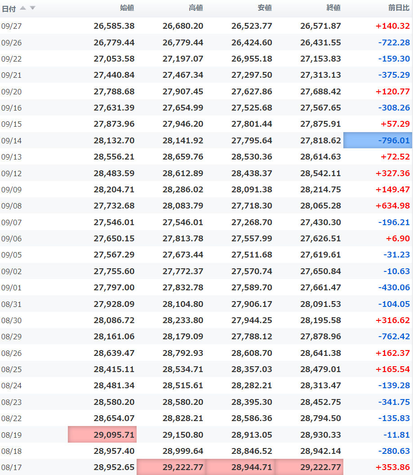Viewport: 413px width, 475px height.
Task: Sort dates descending with down arrow
Action: [32, 8]
